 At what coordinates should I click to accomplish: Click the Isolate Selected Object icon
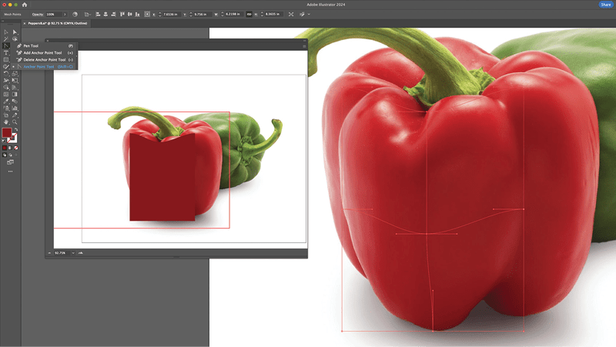(x=291, y=14)
